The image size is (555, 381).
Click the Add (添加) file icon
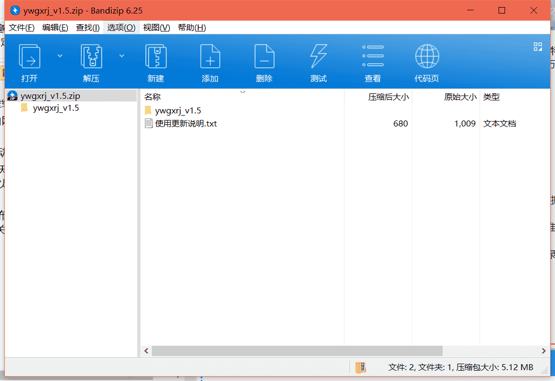click(x=210, y=56)
